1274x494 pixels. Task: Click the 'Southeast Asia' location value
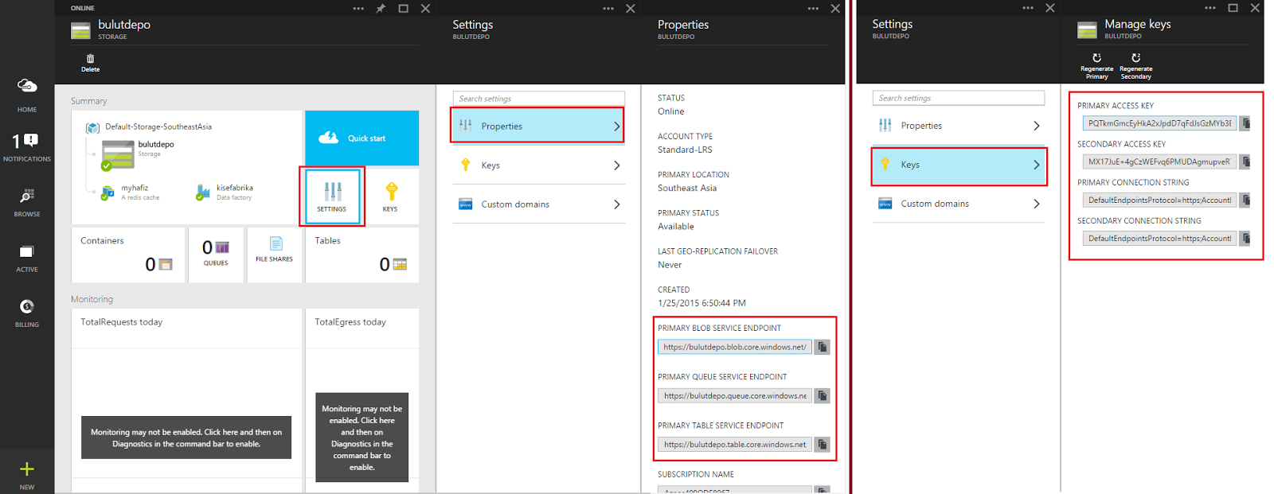click(687, 188)
